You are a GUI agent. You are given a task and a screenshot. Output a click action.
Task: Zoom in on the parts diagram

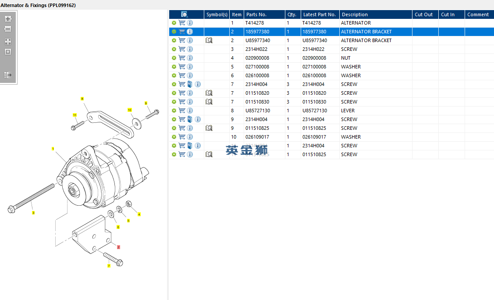pyautogui.click(x=8, y=19)
